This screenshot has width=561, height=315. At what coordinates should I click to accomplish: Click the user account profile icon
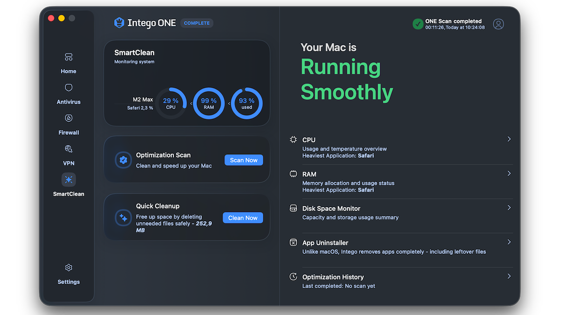coord(498,24)
